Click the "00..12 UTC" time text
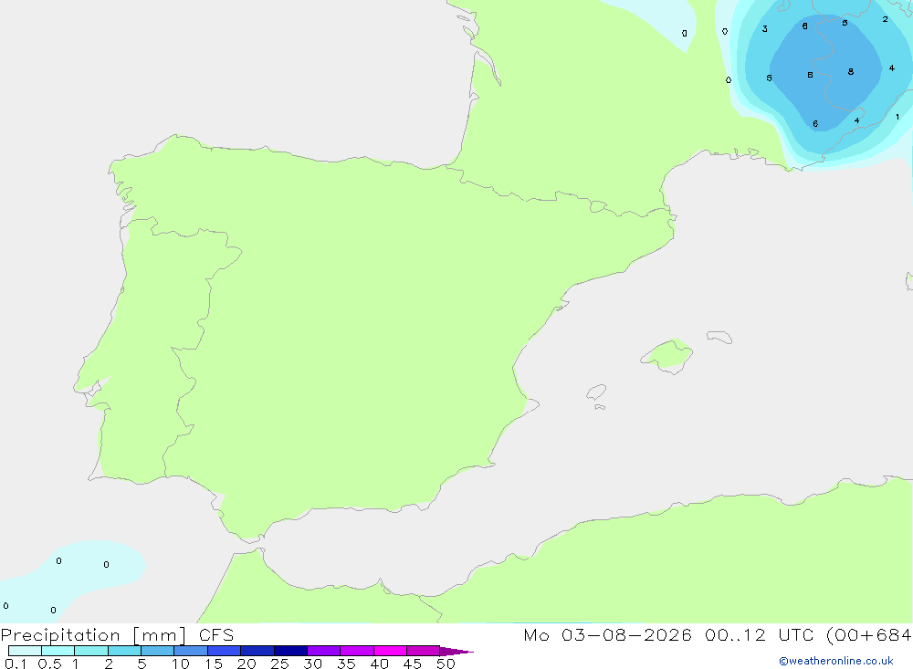913x669 pixels. coord(759,635)
